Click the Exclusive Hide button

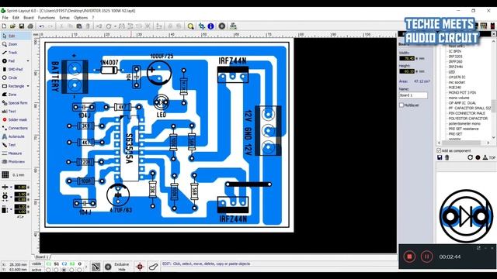pyautogui.click(x=122, y=267)
